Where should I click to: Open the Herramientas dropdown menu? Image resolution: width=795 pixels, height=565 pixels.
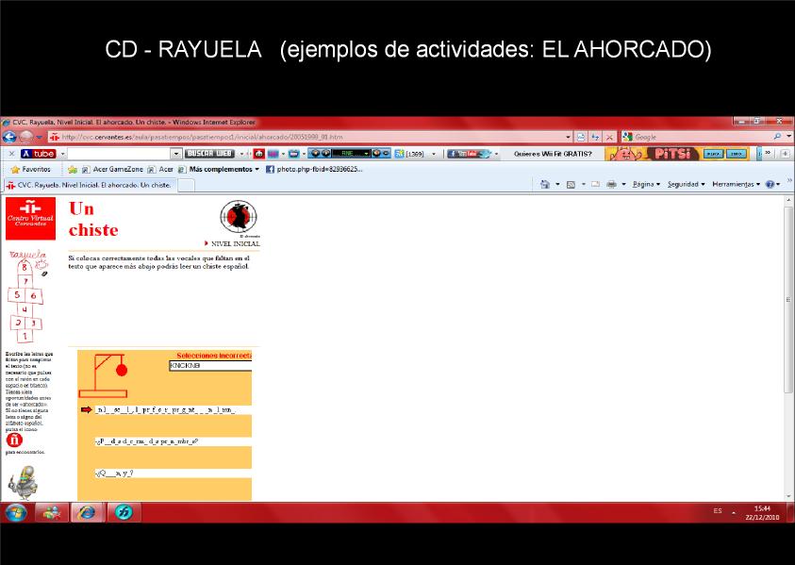[736, 184]
